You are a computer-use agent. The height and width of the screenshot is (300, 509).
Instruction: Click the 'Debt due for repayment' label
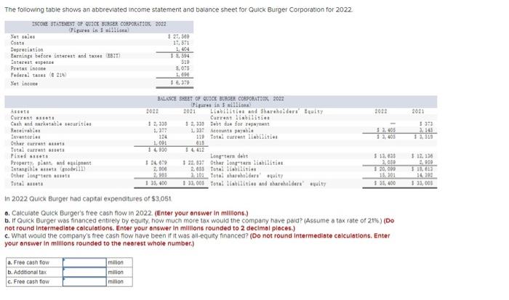[240, 124]
